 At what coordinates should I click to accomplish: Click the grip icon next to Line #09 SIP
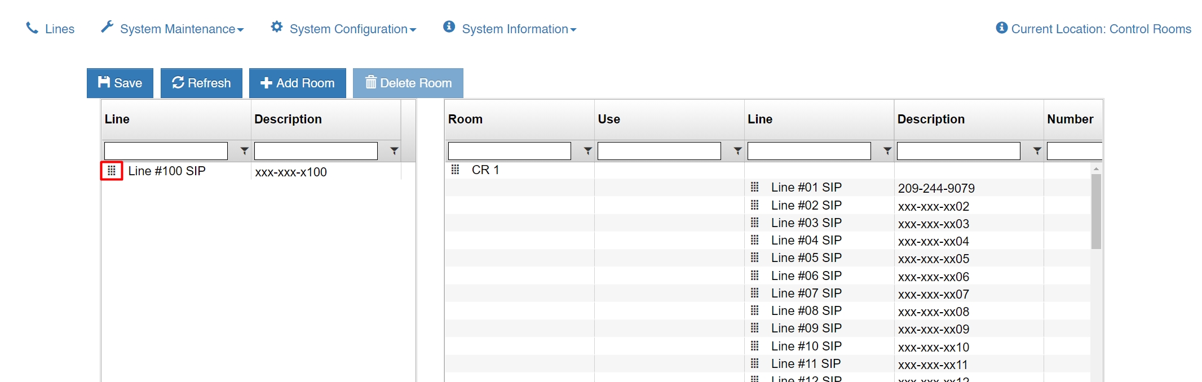click(755, 327)
